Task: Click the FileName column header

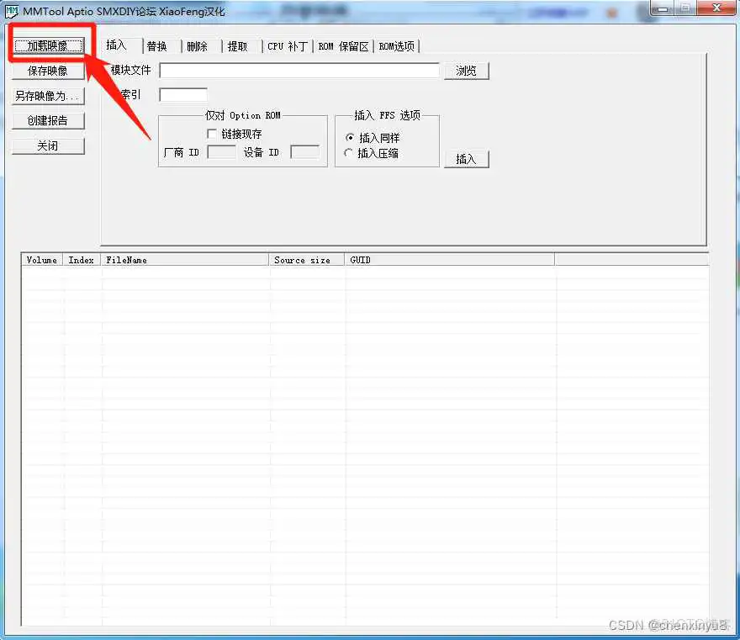Action: (x=185, y=260)
